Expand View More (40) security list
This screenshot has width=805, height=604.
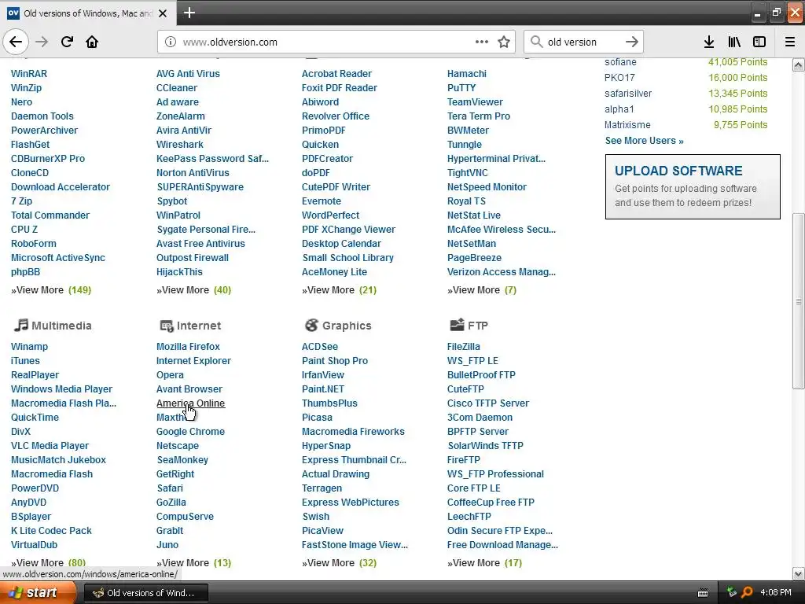pyautogui.click(x=193, y=290)
